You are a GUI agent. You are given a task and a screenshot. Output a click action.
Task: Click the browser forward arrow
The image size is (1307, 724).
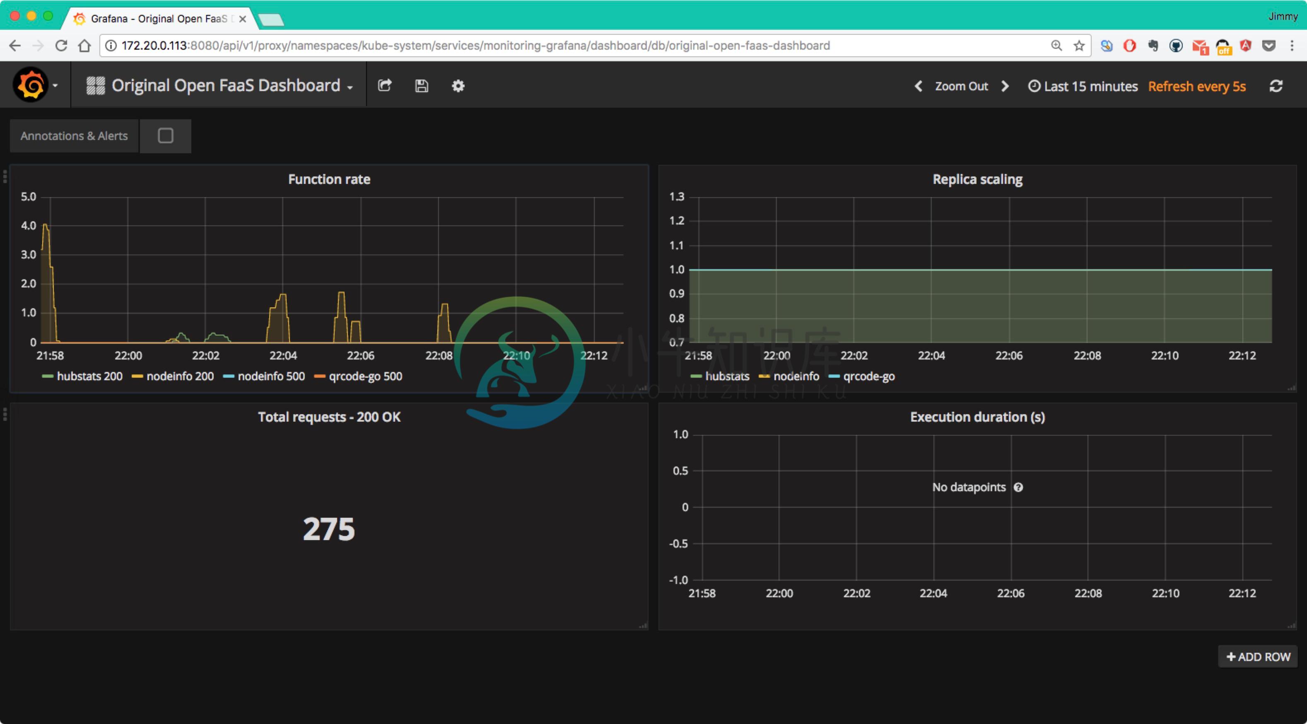click(x=38, y=46)
